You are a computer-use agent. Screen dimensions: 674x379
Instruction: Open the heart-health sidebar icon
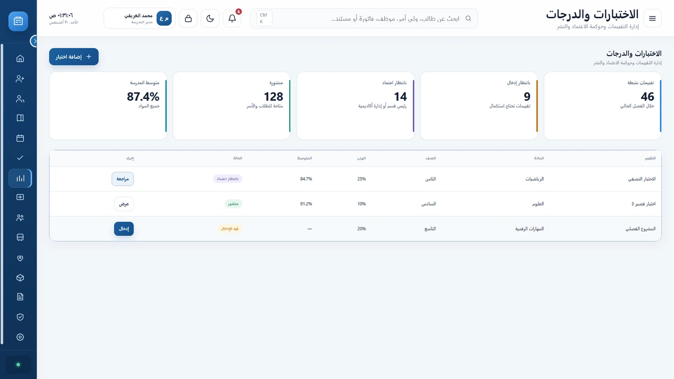click(x=20, y=258)
